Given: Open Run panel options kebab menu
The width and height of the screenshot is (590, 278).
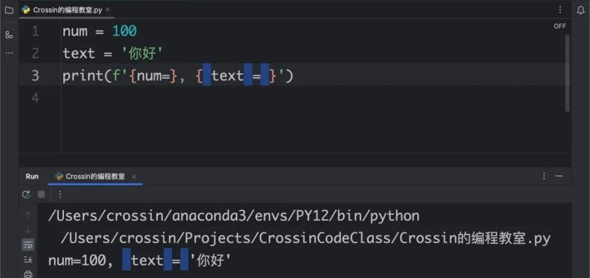Looking at the screenshot, I should click(544, 176).
